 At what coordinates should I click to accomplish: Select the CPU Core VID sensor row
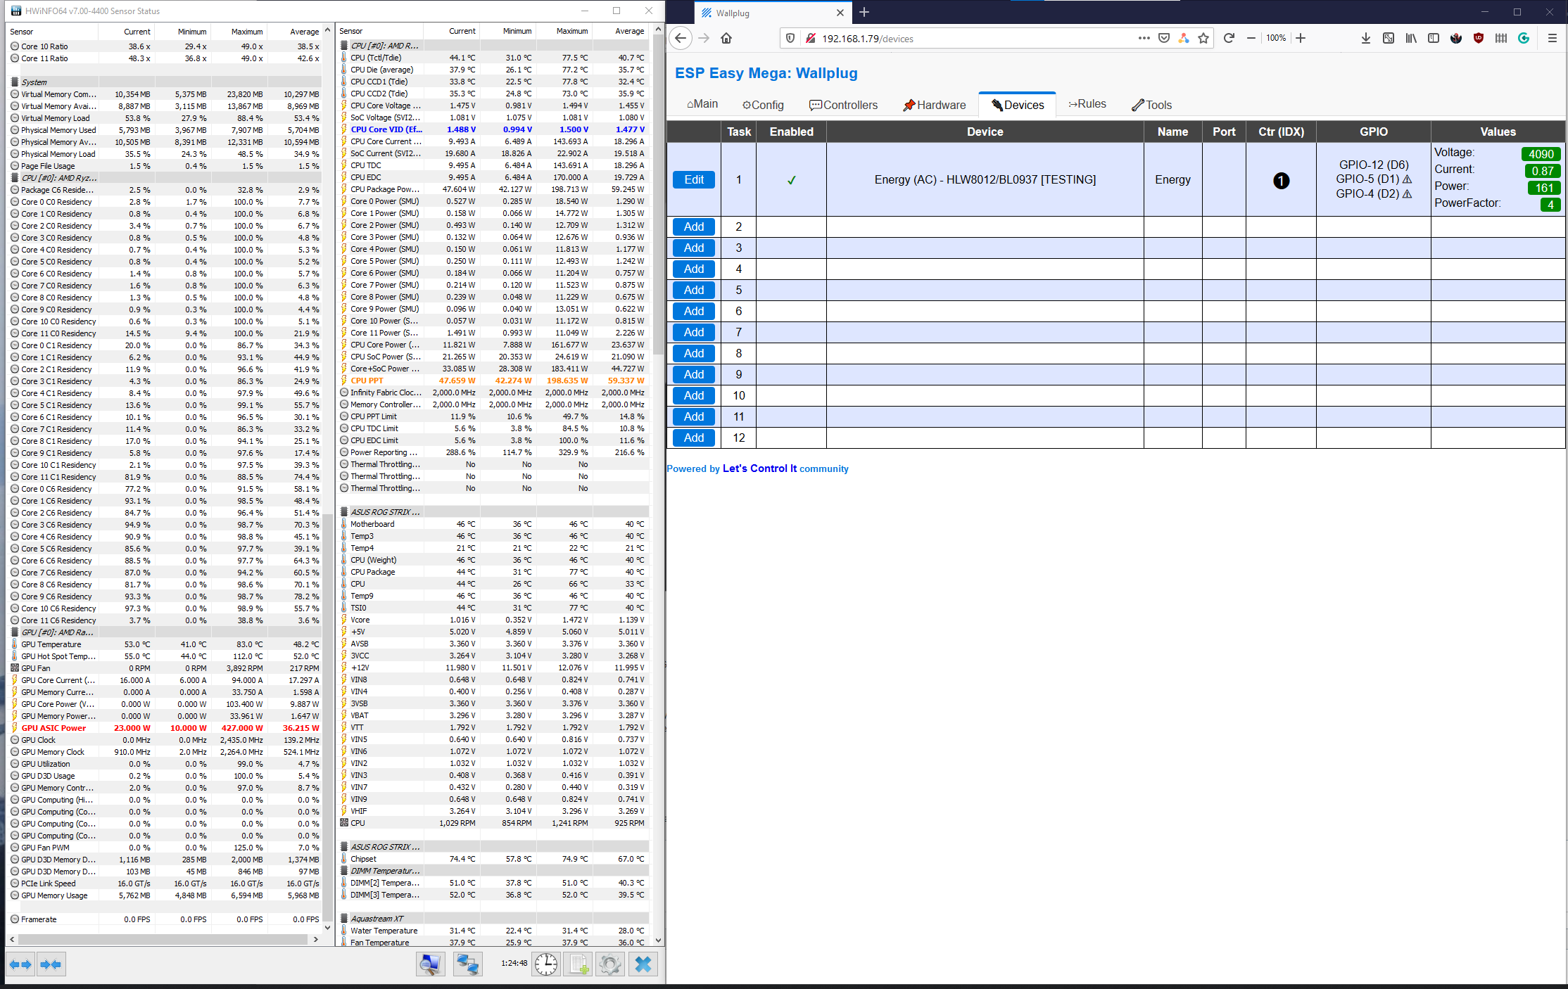493,129
